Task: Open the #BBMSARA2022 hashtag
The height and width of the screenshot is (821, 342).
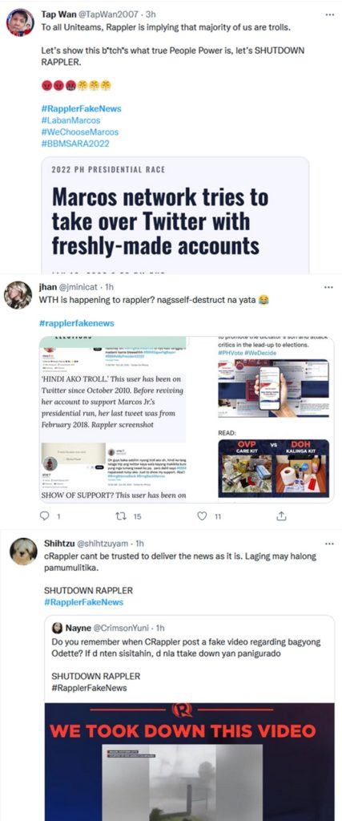Action: pos(74,144)
